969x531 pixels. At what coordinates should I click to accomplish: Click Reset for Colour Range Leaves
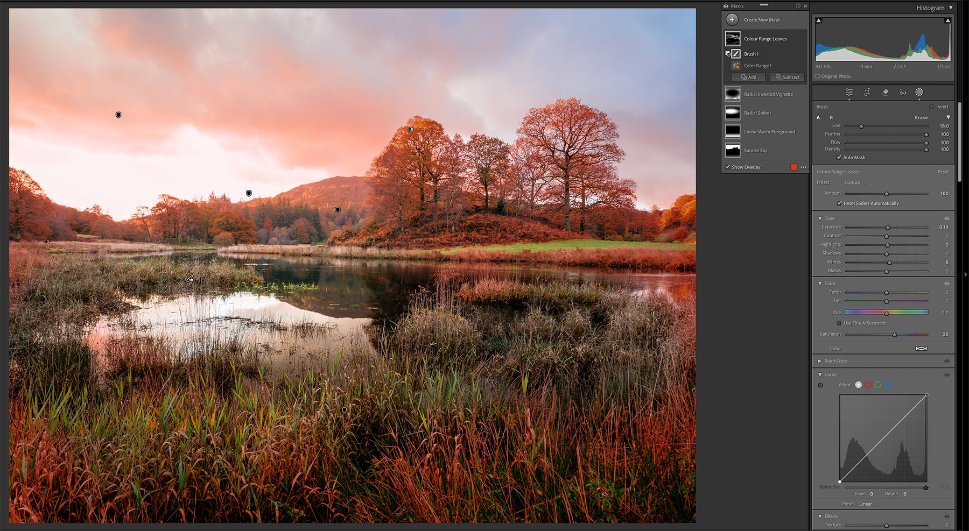click(943, 172)
